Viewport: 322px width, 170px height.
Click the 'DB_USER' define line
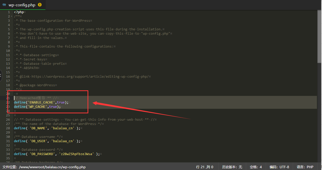click(47, 141)
